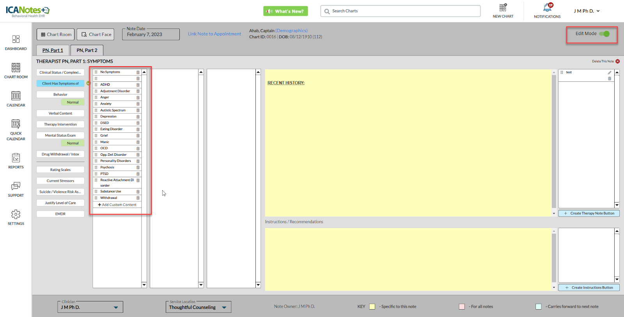The width and height of the screenshot is (624, 317).
Task: Select the PN, Part 1 tab
Action: coord(53,50)
